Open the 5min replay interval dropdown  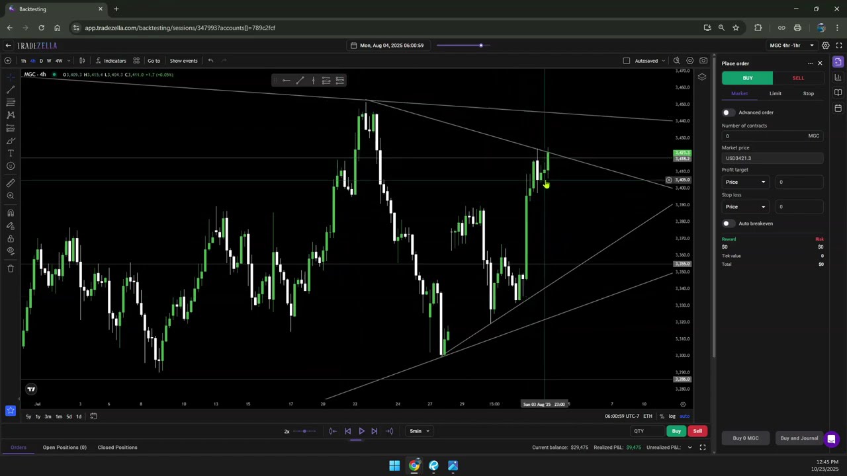click(x=419, y=431)
